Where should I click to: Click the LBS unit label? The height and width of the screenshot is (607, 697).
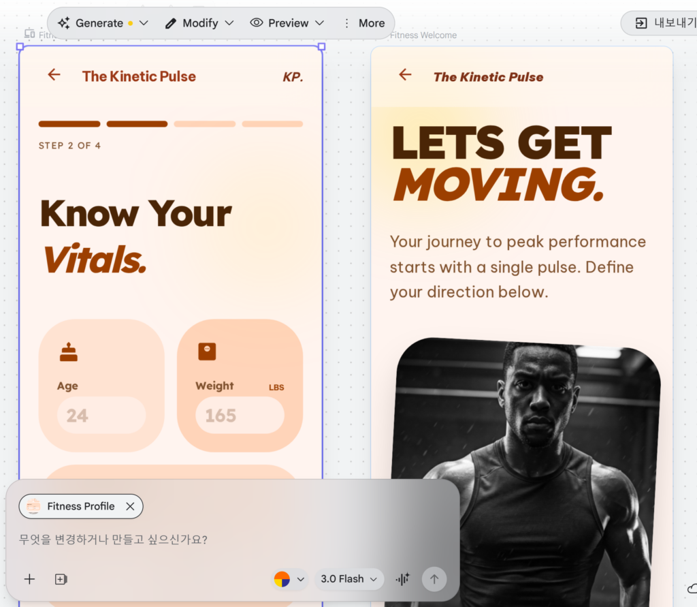276,387
